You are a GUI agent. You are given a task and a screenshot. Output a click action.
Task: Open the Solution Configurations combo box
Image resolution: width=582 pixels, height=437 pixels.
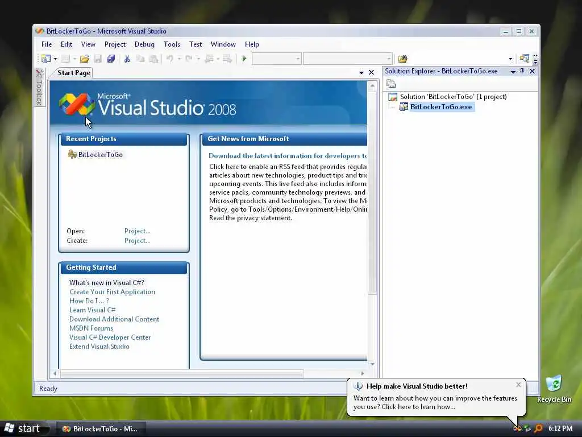(277, 59)
